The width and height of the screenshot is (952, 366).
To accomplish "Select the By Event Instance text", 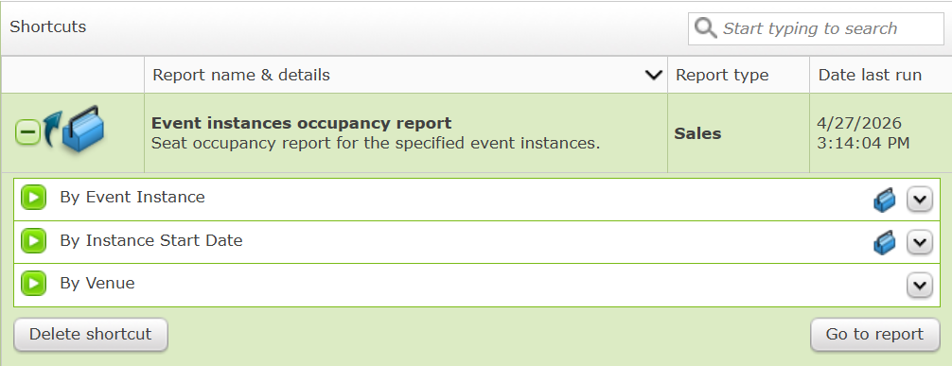I will (132, 198).
